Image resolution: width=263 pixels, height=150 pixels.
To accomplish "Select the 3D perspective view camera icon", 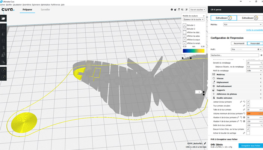I will tap(171, 9).
